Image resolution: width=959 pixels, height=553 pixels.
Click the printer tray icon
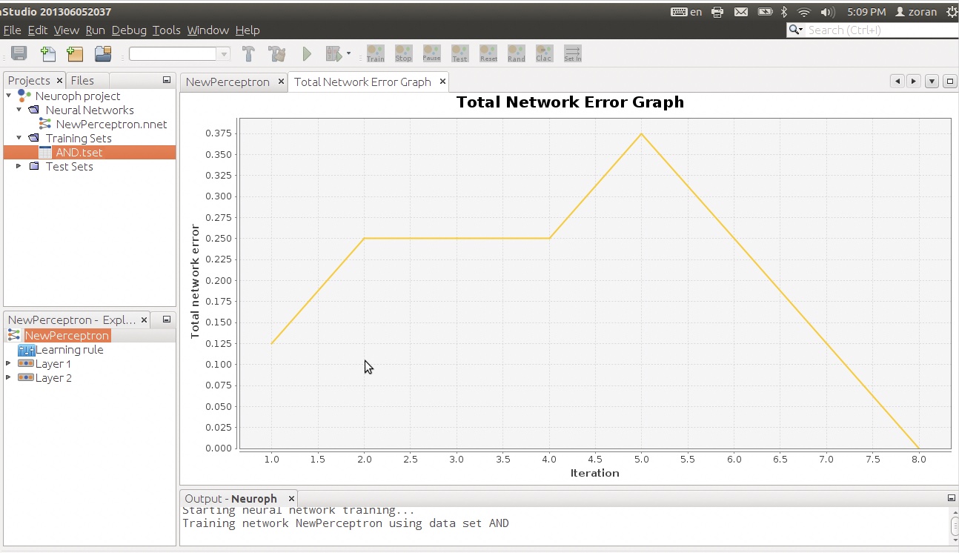717,12
